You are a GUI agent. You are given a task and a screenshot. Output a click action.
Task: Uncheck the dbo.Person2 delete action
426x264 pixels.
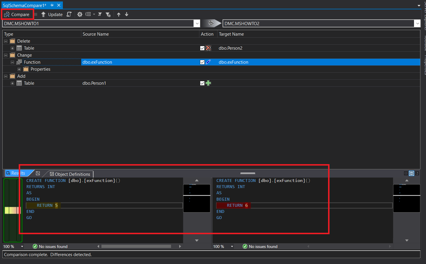tap(202, 48)
